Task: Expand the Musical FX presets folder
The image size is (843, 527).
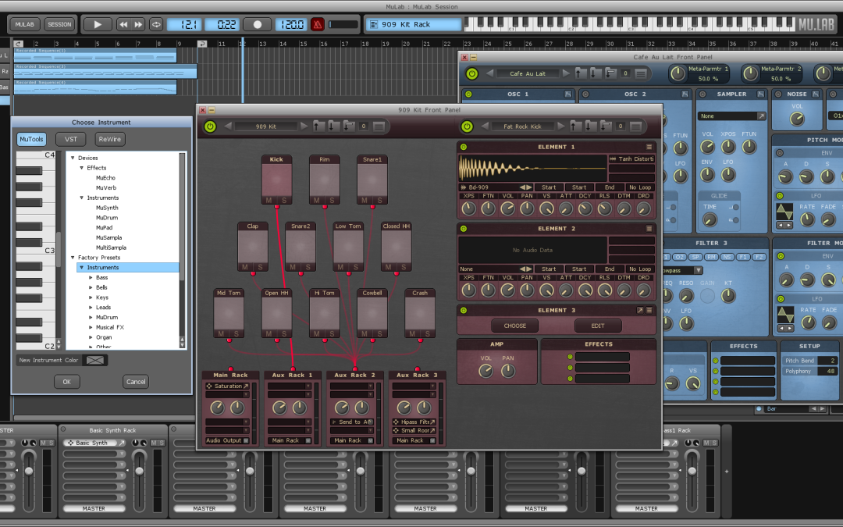Action: (91, 327)
